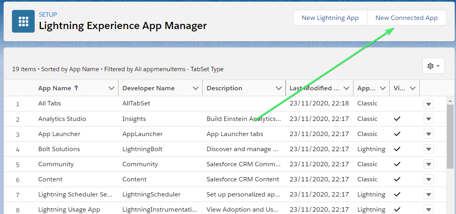The height and width of the screenshot is (214, 456).
Task: Sort by the Developer Name column header
Action: [x=148, y=88]
